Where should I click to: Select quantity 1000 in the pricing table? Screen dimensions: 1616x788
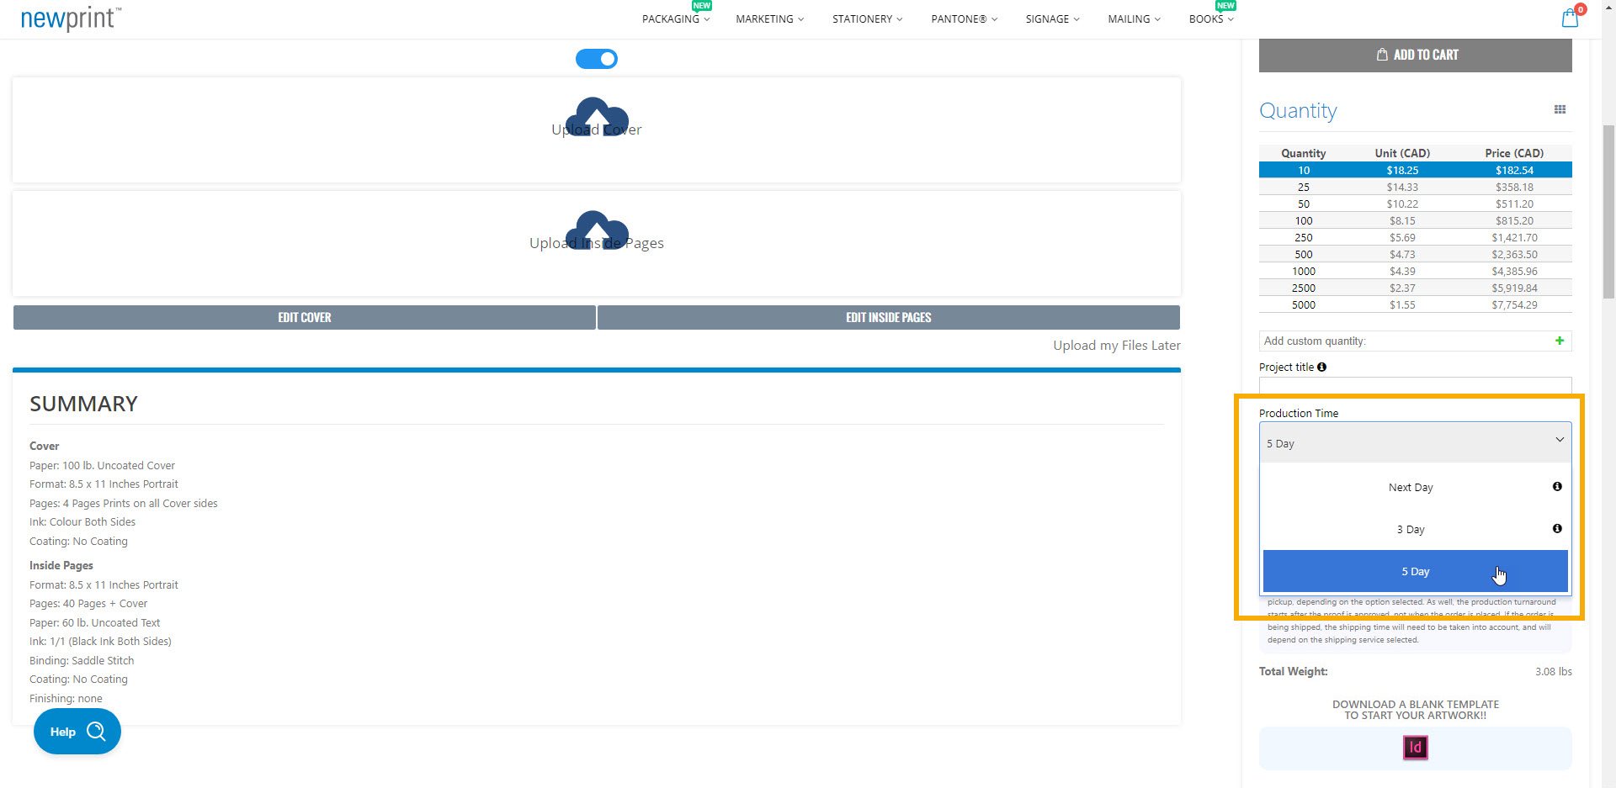pos(1414,271)
